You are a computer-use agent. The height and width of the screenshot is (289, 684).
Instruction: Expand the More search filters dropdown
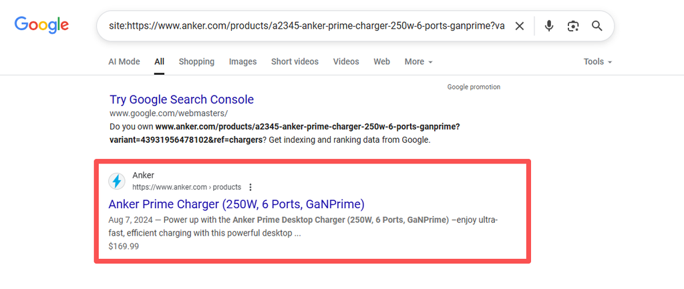point(418,61)
